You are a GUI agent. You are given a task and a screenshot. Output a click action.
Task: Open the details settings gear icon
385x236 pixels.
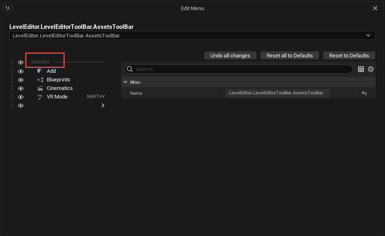click(x=371, y=69)
